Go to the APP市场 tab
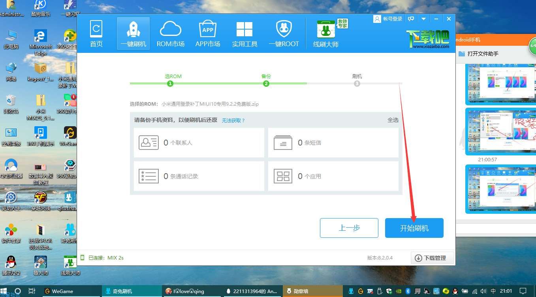 click(208, 34)
